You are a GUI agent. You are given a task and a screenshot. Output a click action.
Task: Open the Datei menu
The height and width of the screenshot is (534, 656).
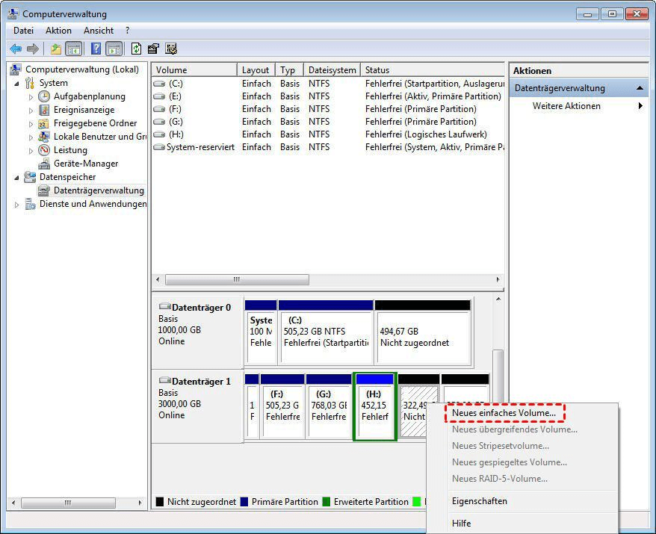[23, 31]
